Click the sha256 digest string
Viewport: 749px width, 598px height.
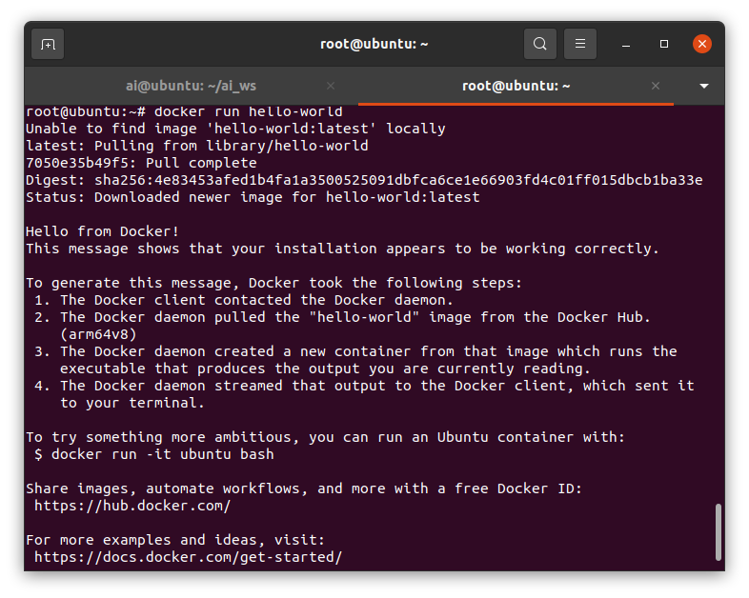click(x=397, y=180)
